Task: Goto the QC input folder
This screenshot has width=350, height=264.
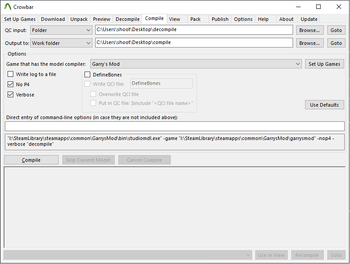Action: tap(336, 30)
